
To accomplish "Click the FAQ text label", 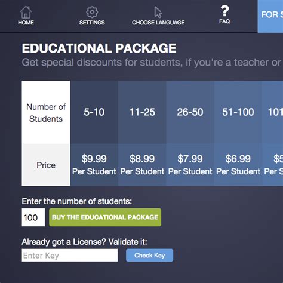I will point(224,21).
